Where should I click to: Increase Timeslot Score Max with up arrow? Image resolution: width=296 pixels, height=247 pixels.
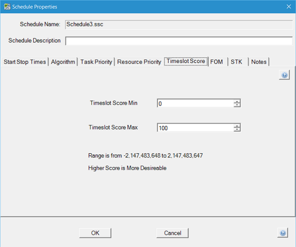[237, 126]
